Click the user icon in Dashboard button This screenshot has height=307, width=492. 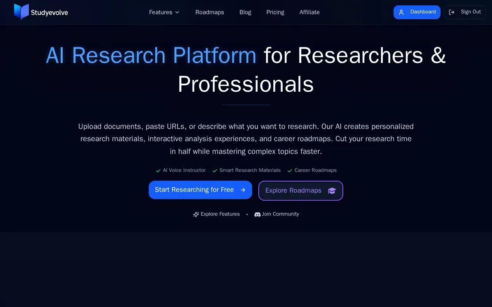[401, 12]
